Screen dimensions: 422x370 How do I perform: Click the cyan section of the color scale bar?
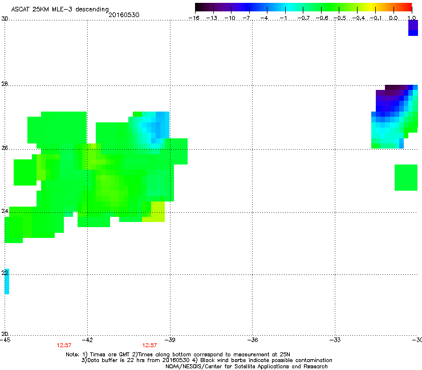(x=289, y=7)
